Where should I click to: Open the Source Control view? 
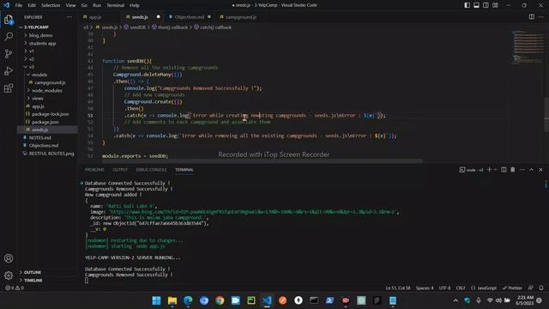pyautogui.click(x=9, y=53)
